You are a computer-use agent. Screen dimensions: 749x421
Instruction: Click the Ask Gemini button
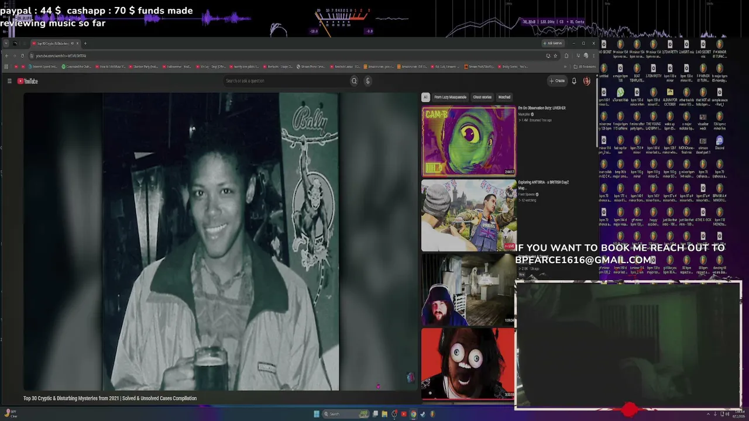pyautogui.click(x=553, y=43)
